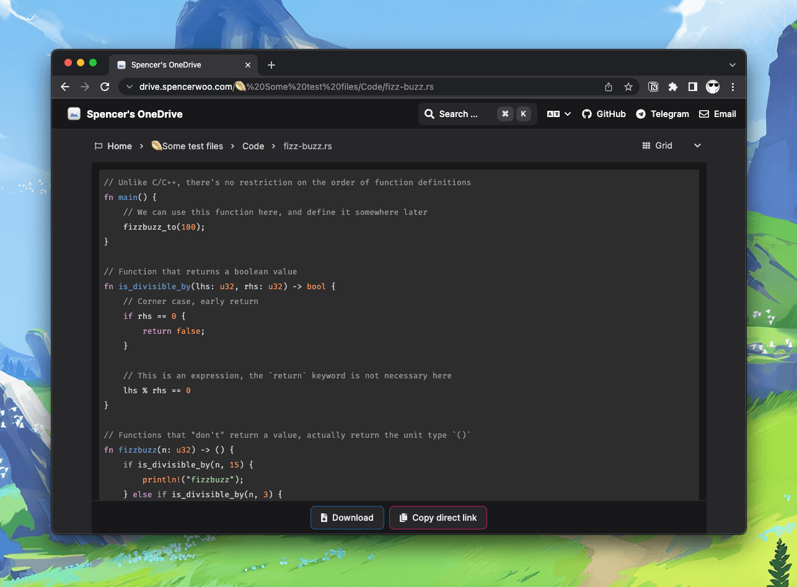This screenshot has height=587, width=797.
Task: Switch to Grid view
Action: coord(657,146)
